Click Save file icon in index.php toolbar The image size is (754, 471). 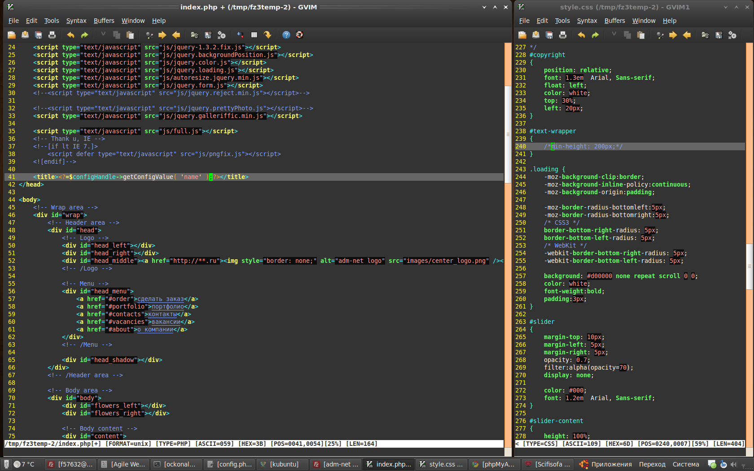25,35
